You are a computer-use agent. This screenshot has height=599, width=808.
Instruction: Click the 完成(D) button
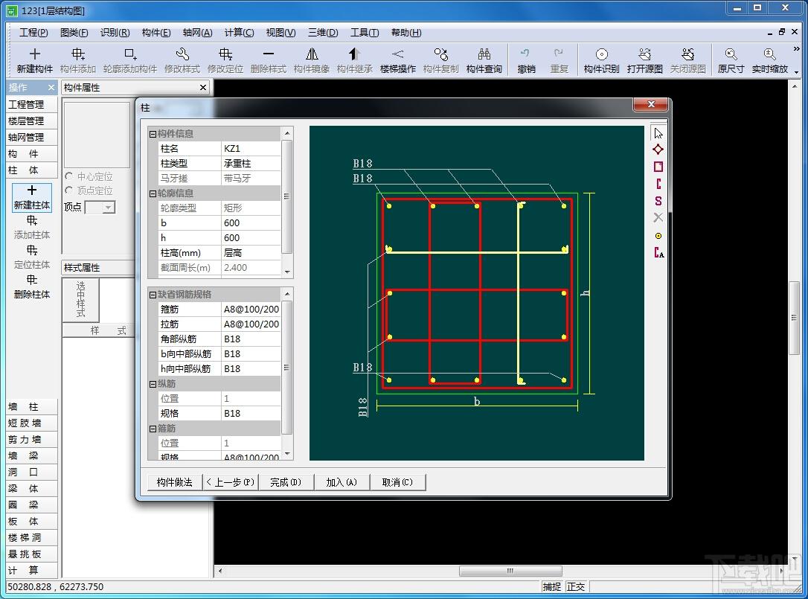click(x=286, y=482)
